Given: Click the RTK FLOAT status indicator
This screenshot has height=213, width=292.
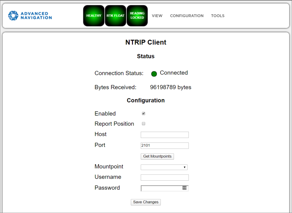Looking at the screenshot, I should pos(115,16).
